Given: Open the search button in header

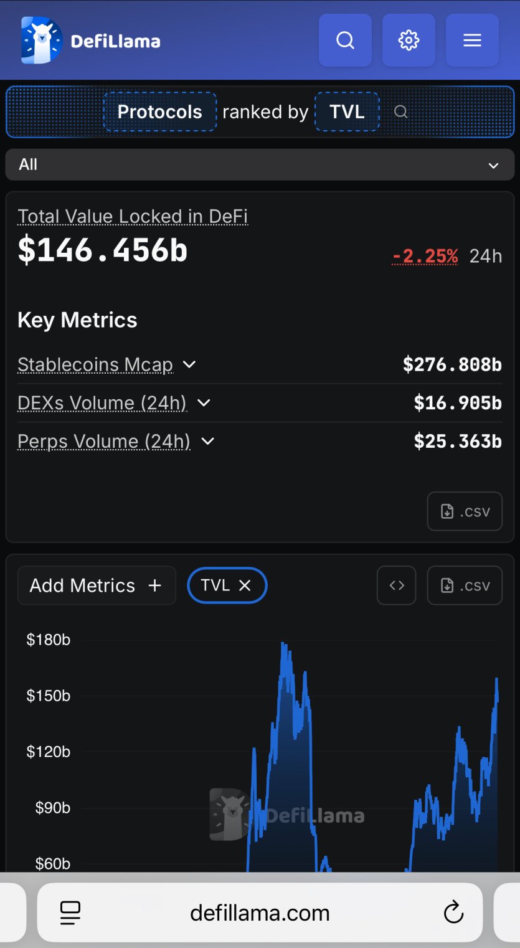Looking at the screenshot, I should pos(345,40).
